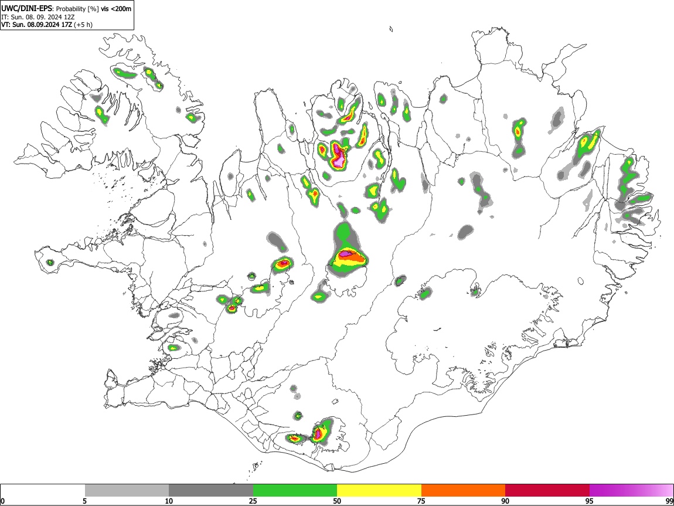The width and height of the screenshot is (674, 506).
Task: Click the 'UWC/DINI-EPS' title text
Action: point(27,9)
